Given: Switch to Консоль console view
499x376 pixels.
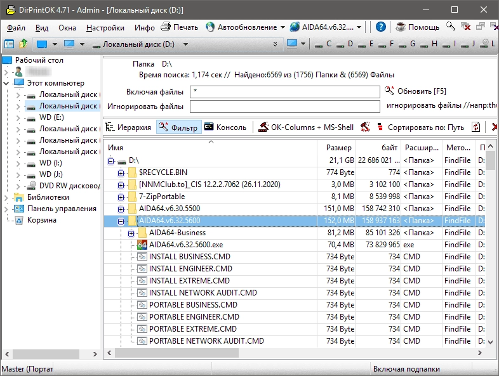Looking at the screenshot, I should [225, 127].
